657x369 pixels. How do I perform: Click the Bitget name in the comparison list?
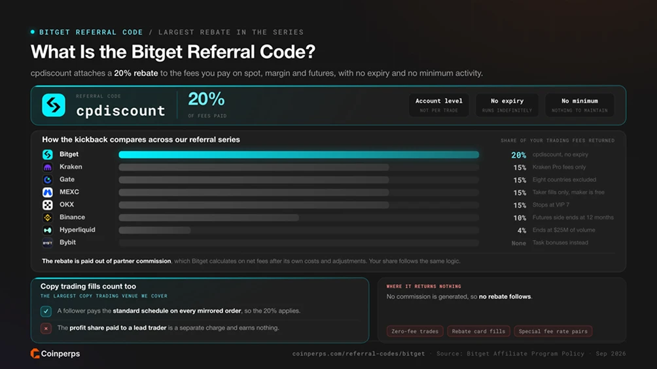tap(69, 154)
